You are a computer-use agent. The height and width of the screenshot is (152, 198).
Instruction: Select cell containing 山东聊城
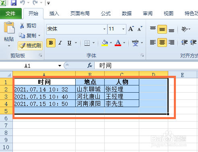90,89
